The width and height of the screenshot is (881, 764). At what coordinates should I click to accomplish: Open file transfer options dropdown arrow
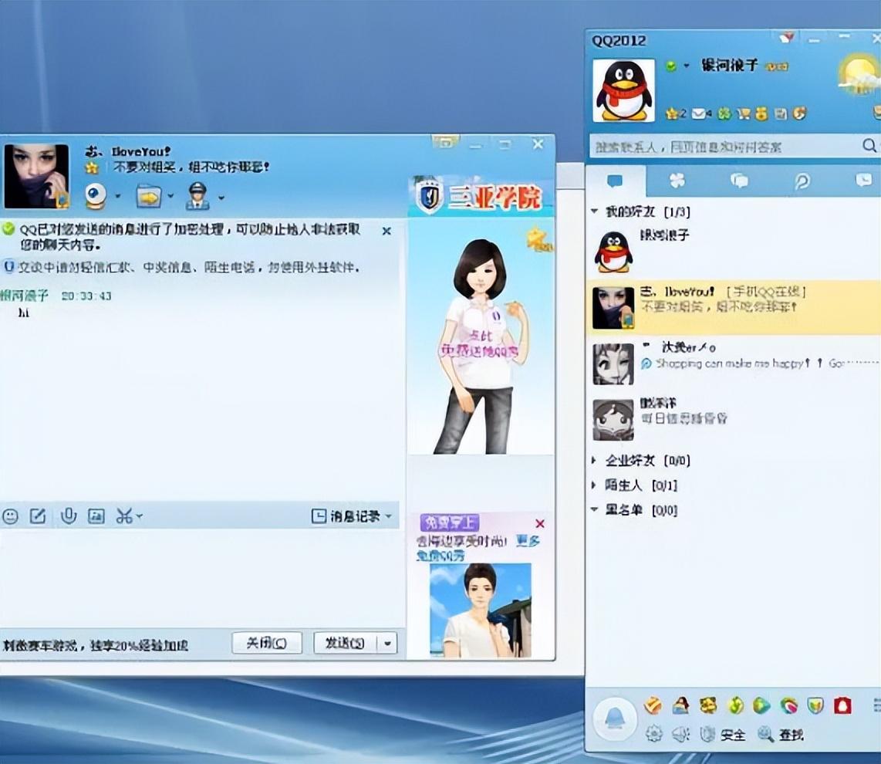pos(170,197)
